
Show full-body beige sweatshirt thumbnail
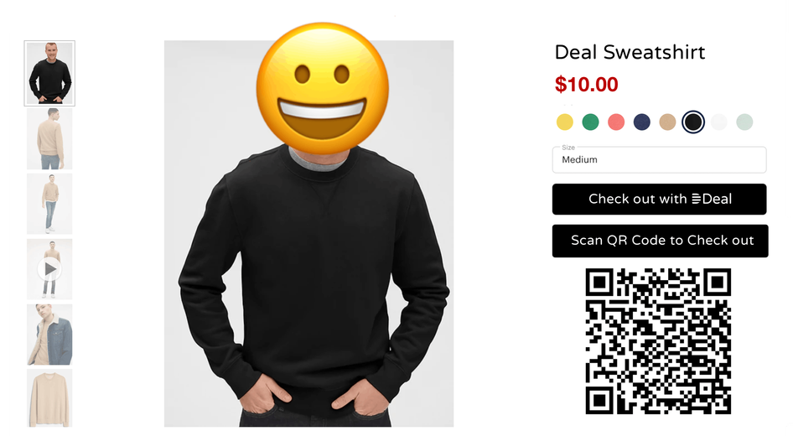tap(49, 204)
